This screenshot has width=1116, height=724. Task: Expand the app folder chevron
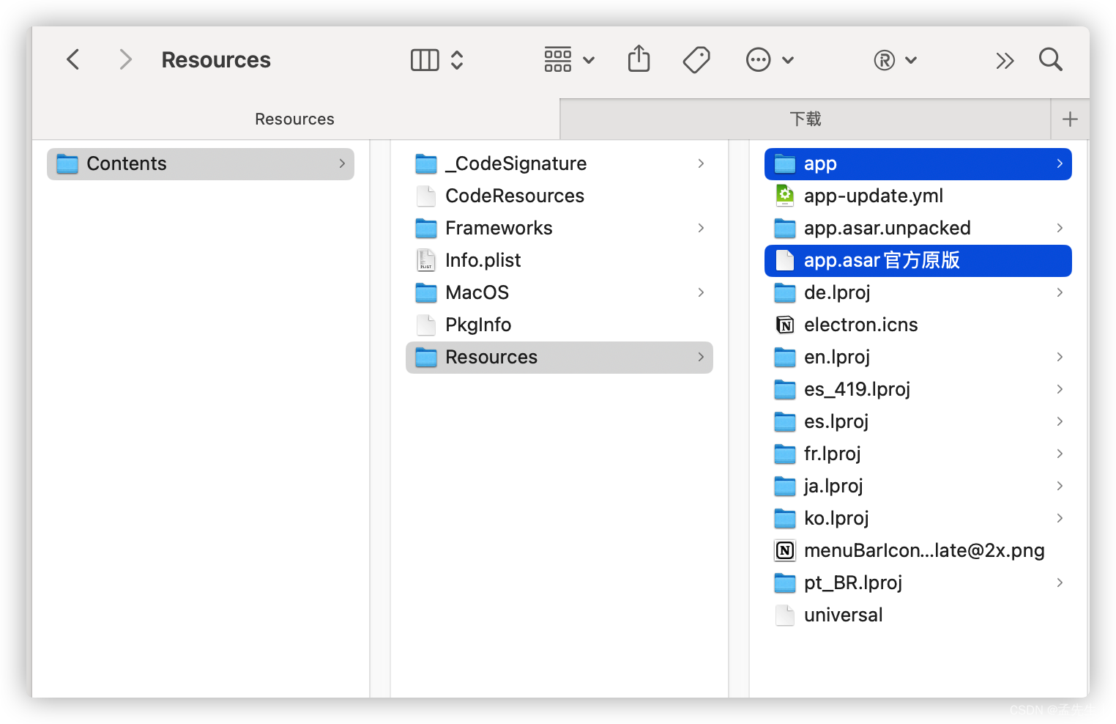click(x=1060, y=163)
